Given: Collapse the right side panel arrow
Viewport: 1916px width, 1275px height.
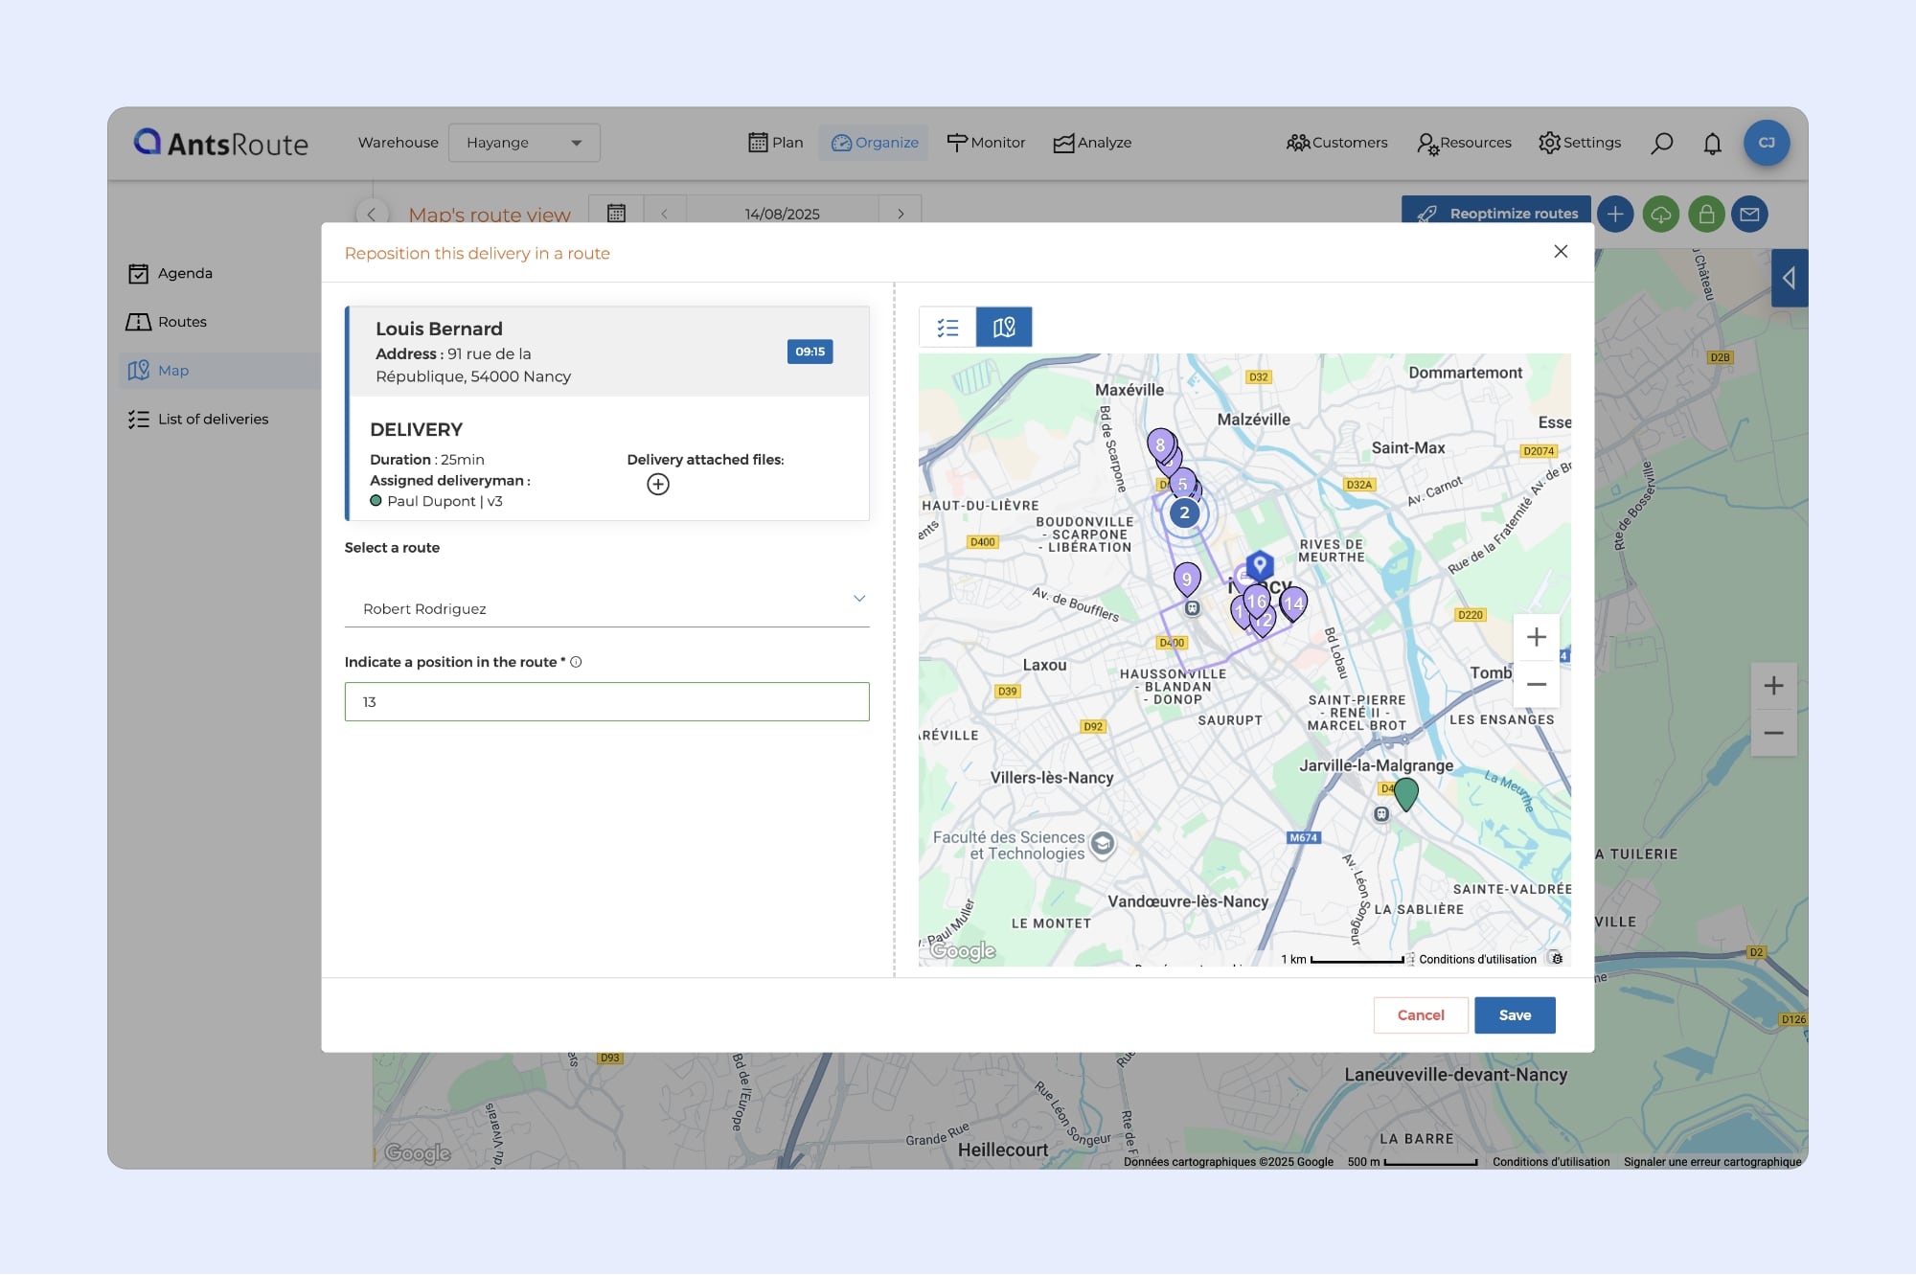Looking at the screenshot, I should [x=1788, y=278].
